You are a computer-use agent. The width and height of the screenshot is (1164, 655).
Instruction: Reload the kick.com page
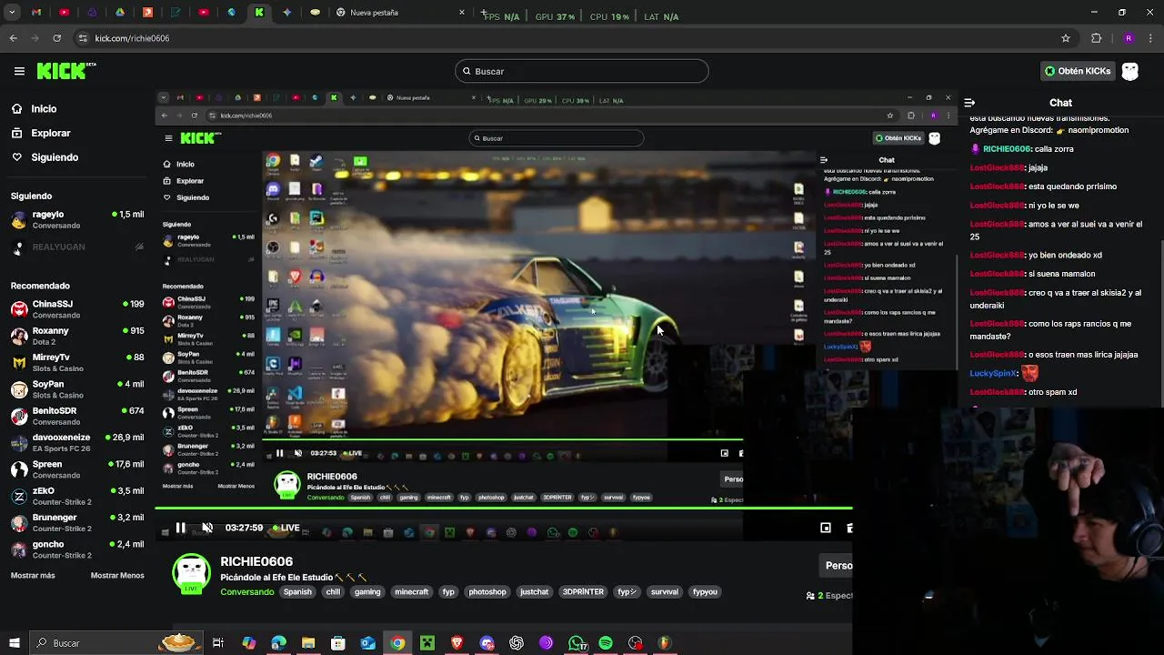tap(56, 38)
